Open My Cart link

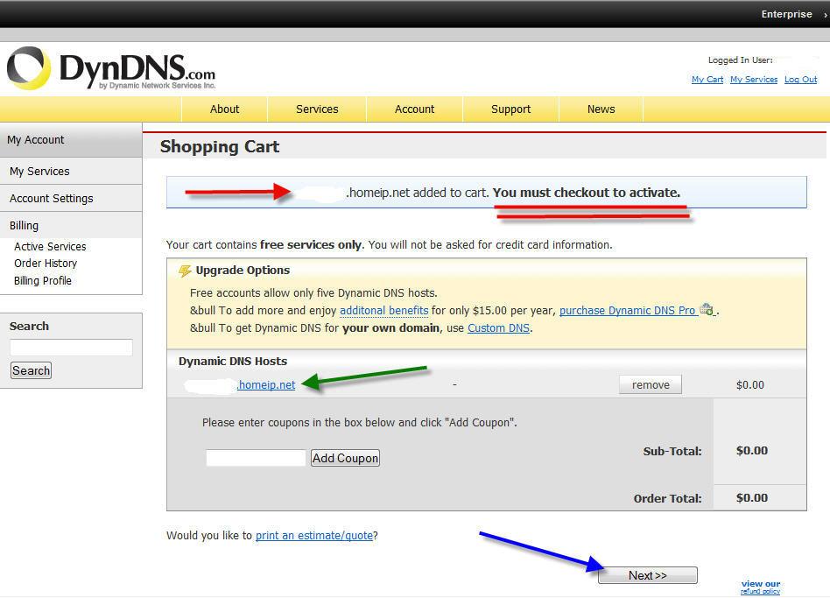pos(707,80)
